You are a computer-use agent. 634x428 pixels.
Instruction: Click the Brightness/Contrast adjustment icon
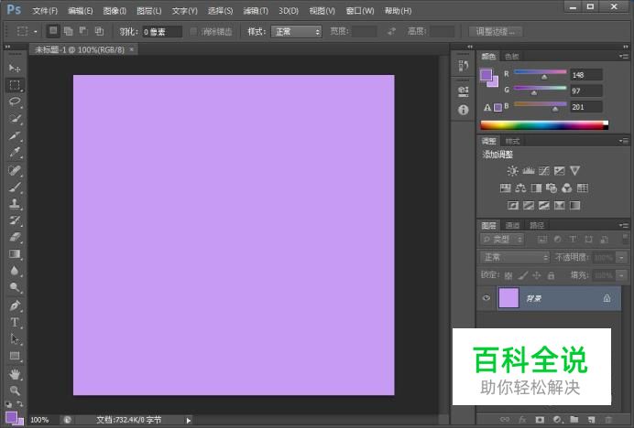513,171
